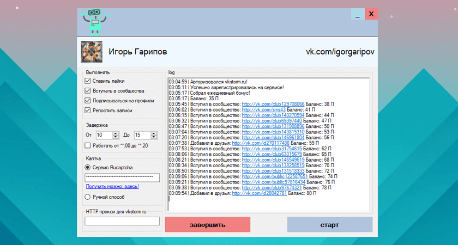Open link vk.com/public122587651
The height and width of the screenshot is (245, 458).
click(x=275, y=176)
